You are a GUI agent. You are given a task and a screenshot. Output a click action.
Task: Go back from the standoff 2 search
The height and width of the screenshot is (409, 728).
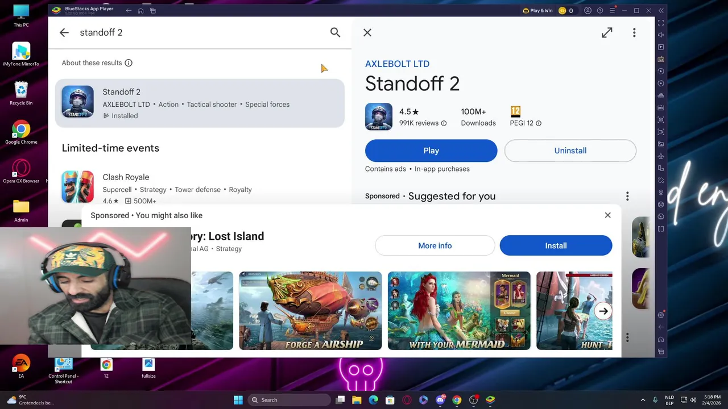pyautogui.click(x=64, y=33)
